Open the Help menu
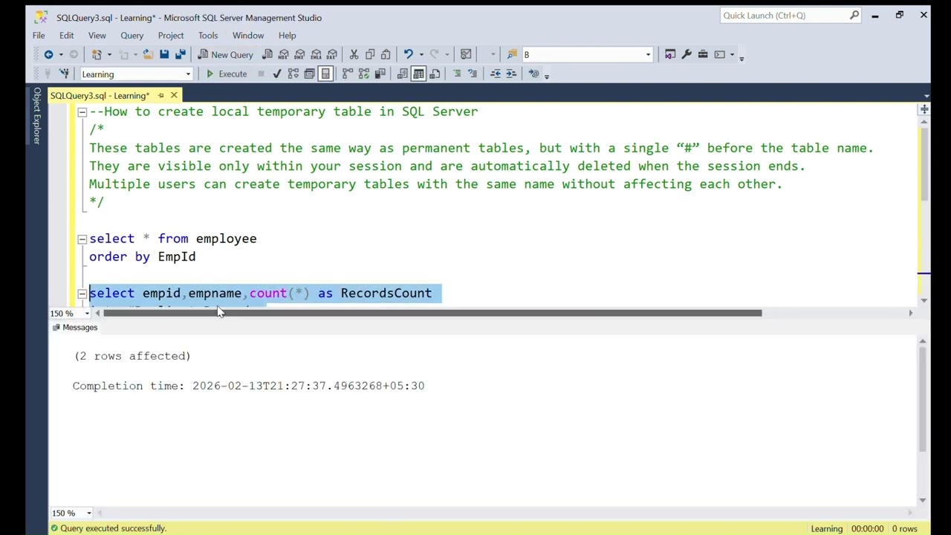The image size is (951, 535). pos(287,35)
